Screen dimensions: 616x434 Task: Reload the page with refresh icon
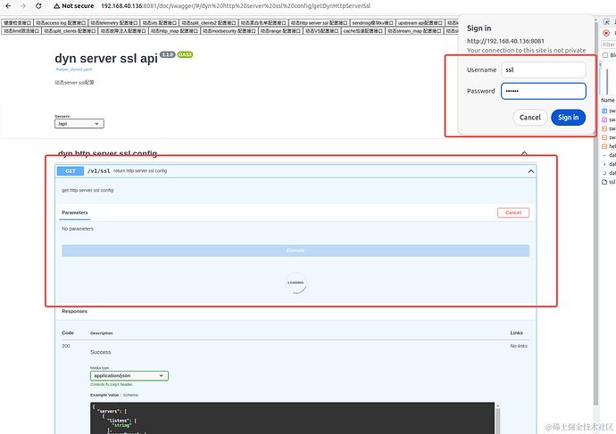[x=38, y=5]
